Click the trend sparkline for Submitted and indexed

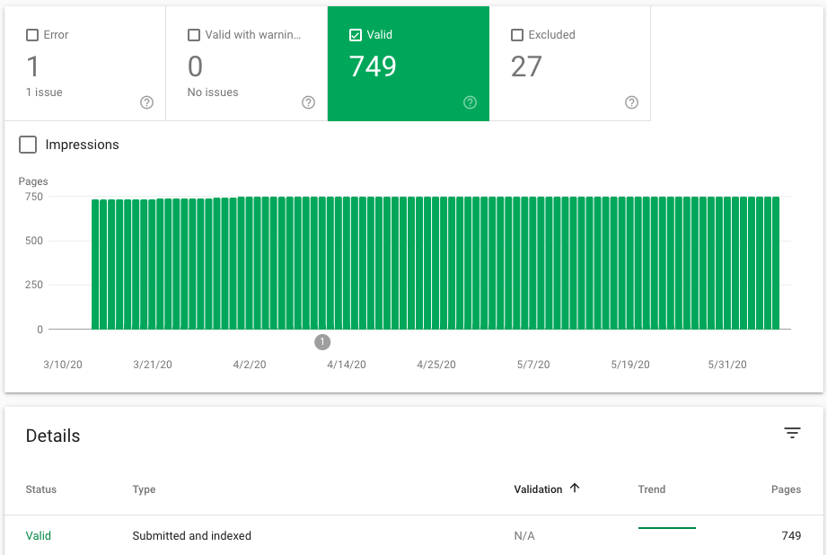click(666, 527)
